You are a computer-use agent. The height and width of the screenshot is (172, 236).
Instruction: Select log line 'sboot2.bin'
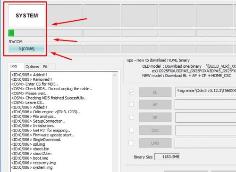click(x=32, y=154)
